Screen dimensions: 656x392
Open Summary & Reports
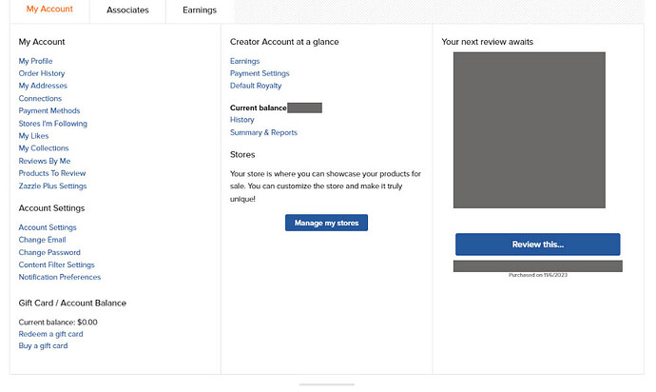pyautogui.click(x=263, y=132)
